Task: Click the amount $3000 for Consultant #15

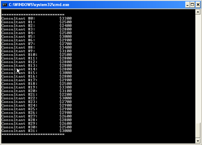Action: coord(65,73)
